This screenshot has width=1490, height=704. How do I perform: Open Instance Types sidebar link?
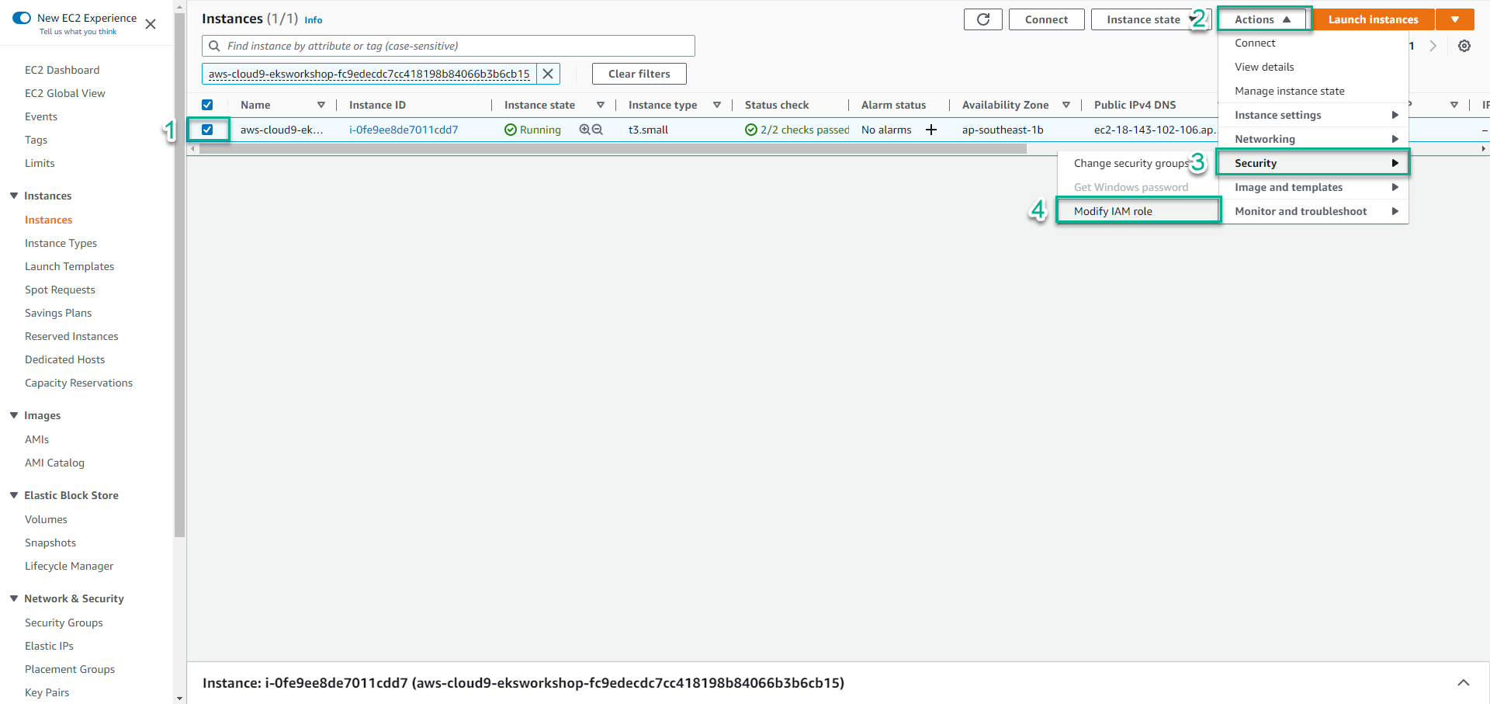[61, 243]
